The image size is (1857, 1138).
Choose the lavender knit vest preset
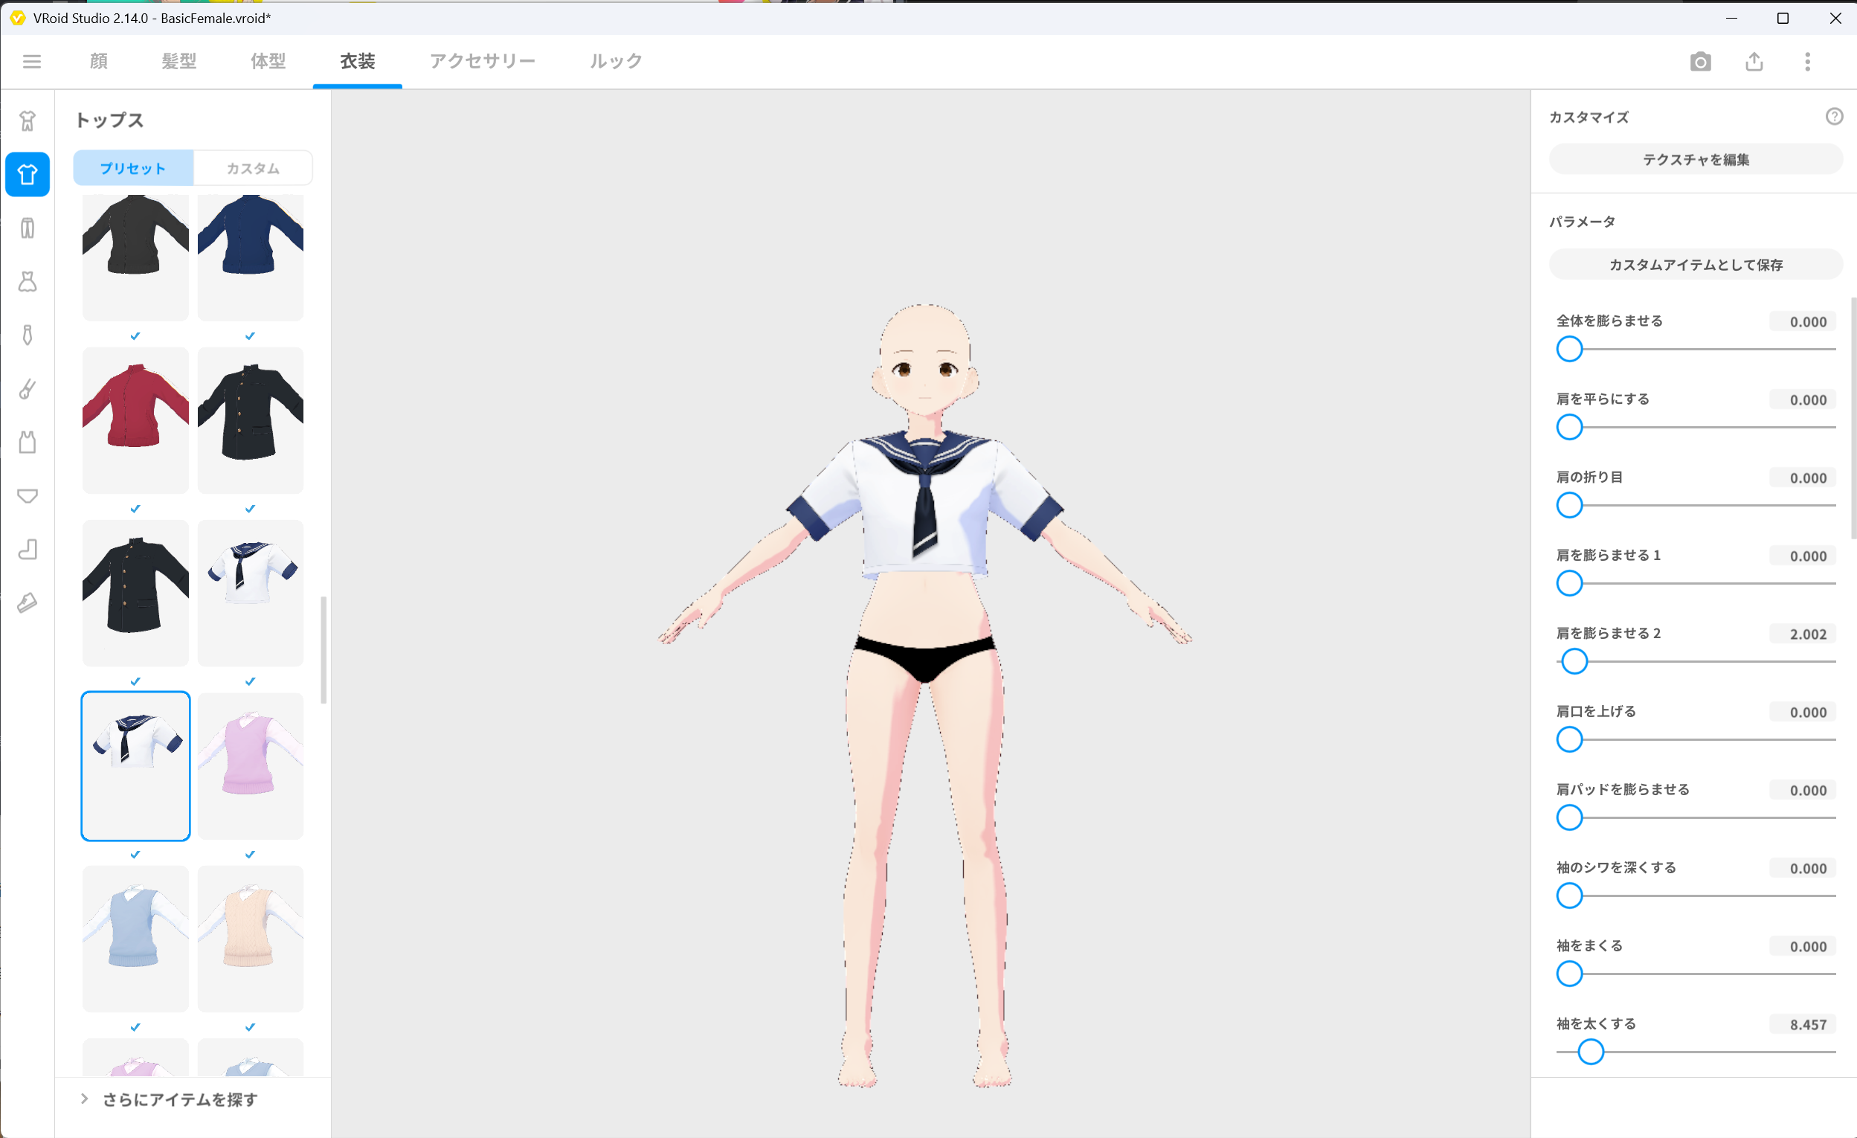pos(250,765)
